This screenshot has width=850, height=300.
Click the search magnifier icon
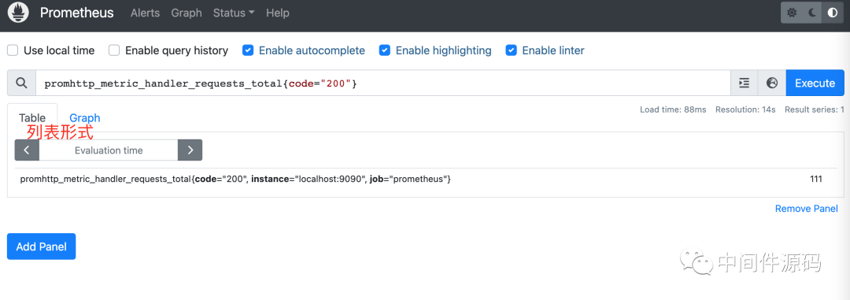(22, 83)
